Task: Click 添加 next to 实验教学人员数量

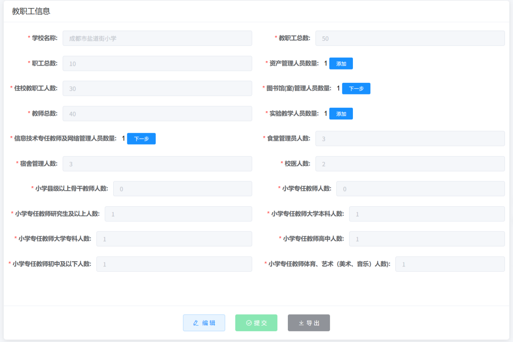Action: coord(341,114)
